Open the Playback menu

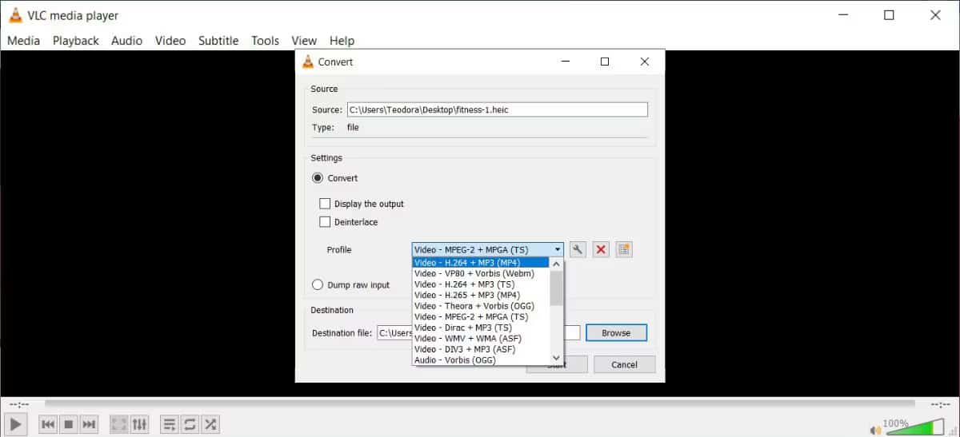coord(76,41)
